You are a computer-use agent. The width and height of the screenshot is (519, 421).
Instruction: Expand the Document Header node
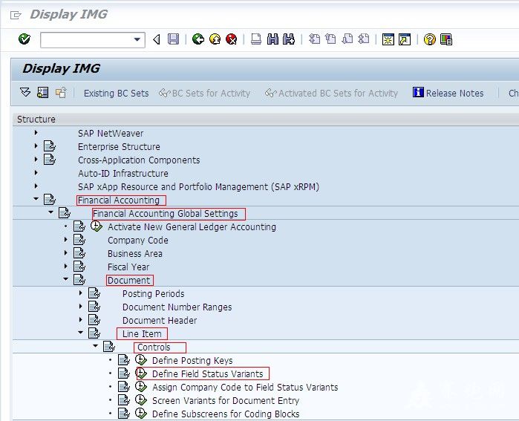pos(80,320)
